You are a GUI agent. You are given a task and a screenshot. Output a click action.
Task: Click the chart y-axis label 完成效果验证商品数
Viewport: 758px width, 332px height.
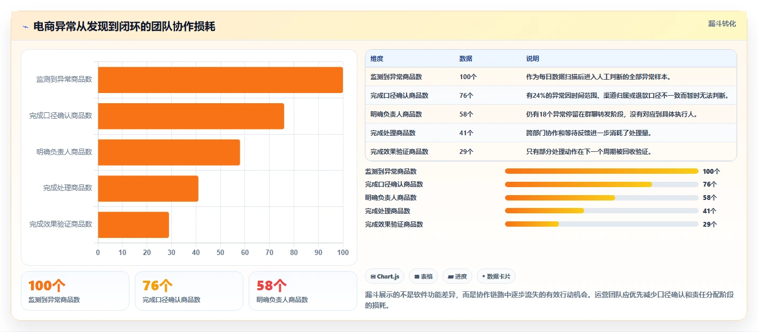click(60, 225)
